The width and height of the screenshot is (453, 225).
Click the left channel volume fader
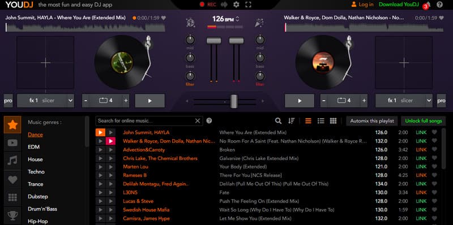tap(214, 40)
